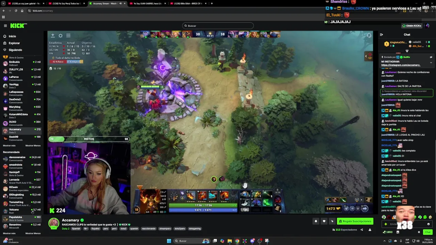Click the dotagaming tag
Screen dimensions: 436x245
click(194, 229)
